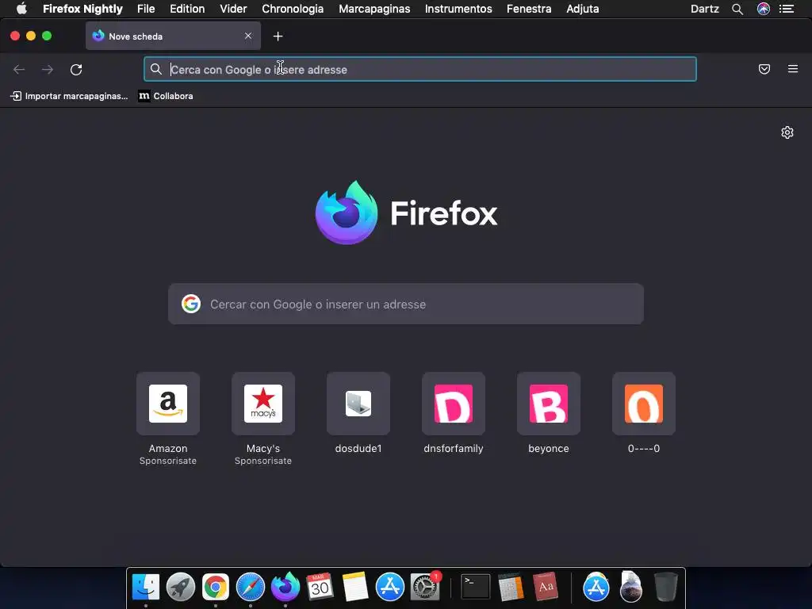The width and height of the screenshot is (812, 609).
Task: Click Firefox Nightly icon in dock
Action: click(285, 588)
